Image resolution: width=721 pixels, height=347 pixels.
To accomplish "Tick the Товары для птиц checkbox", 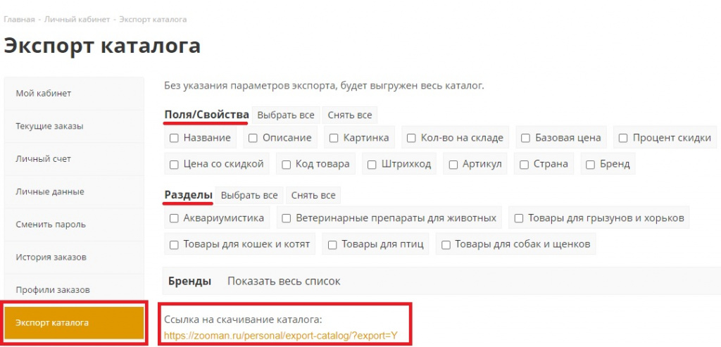I will [x=332, y=245].
